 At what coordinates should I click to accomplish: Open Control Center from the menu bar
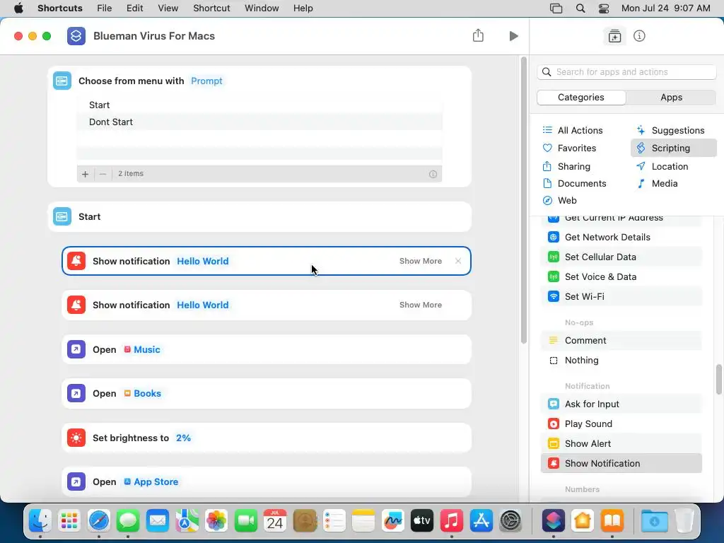point(604,8)
